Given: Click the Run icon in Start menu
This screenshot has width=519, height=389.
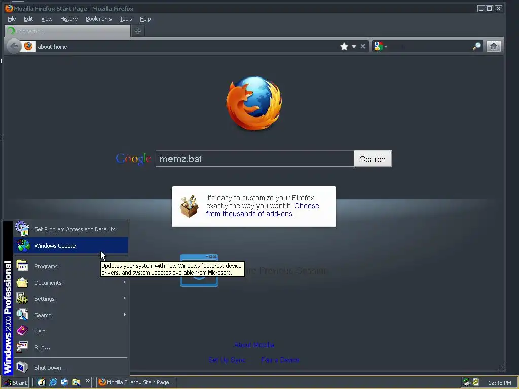Looking at the screenshot, I should (22, 347).
